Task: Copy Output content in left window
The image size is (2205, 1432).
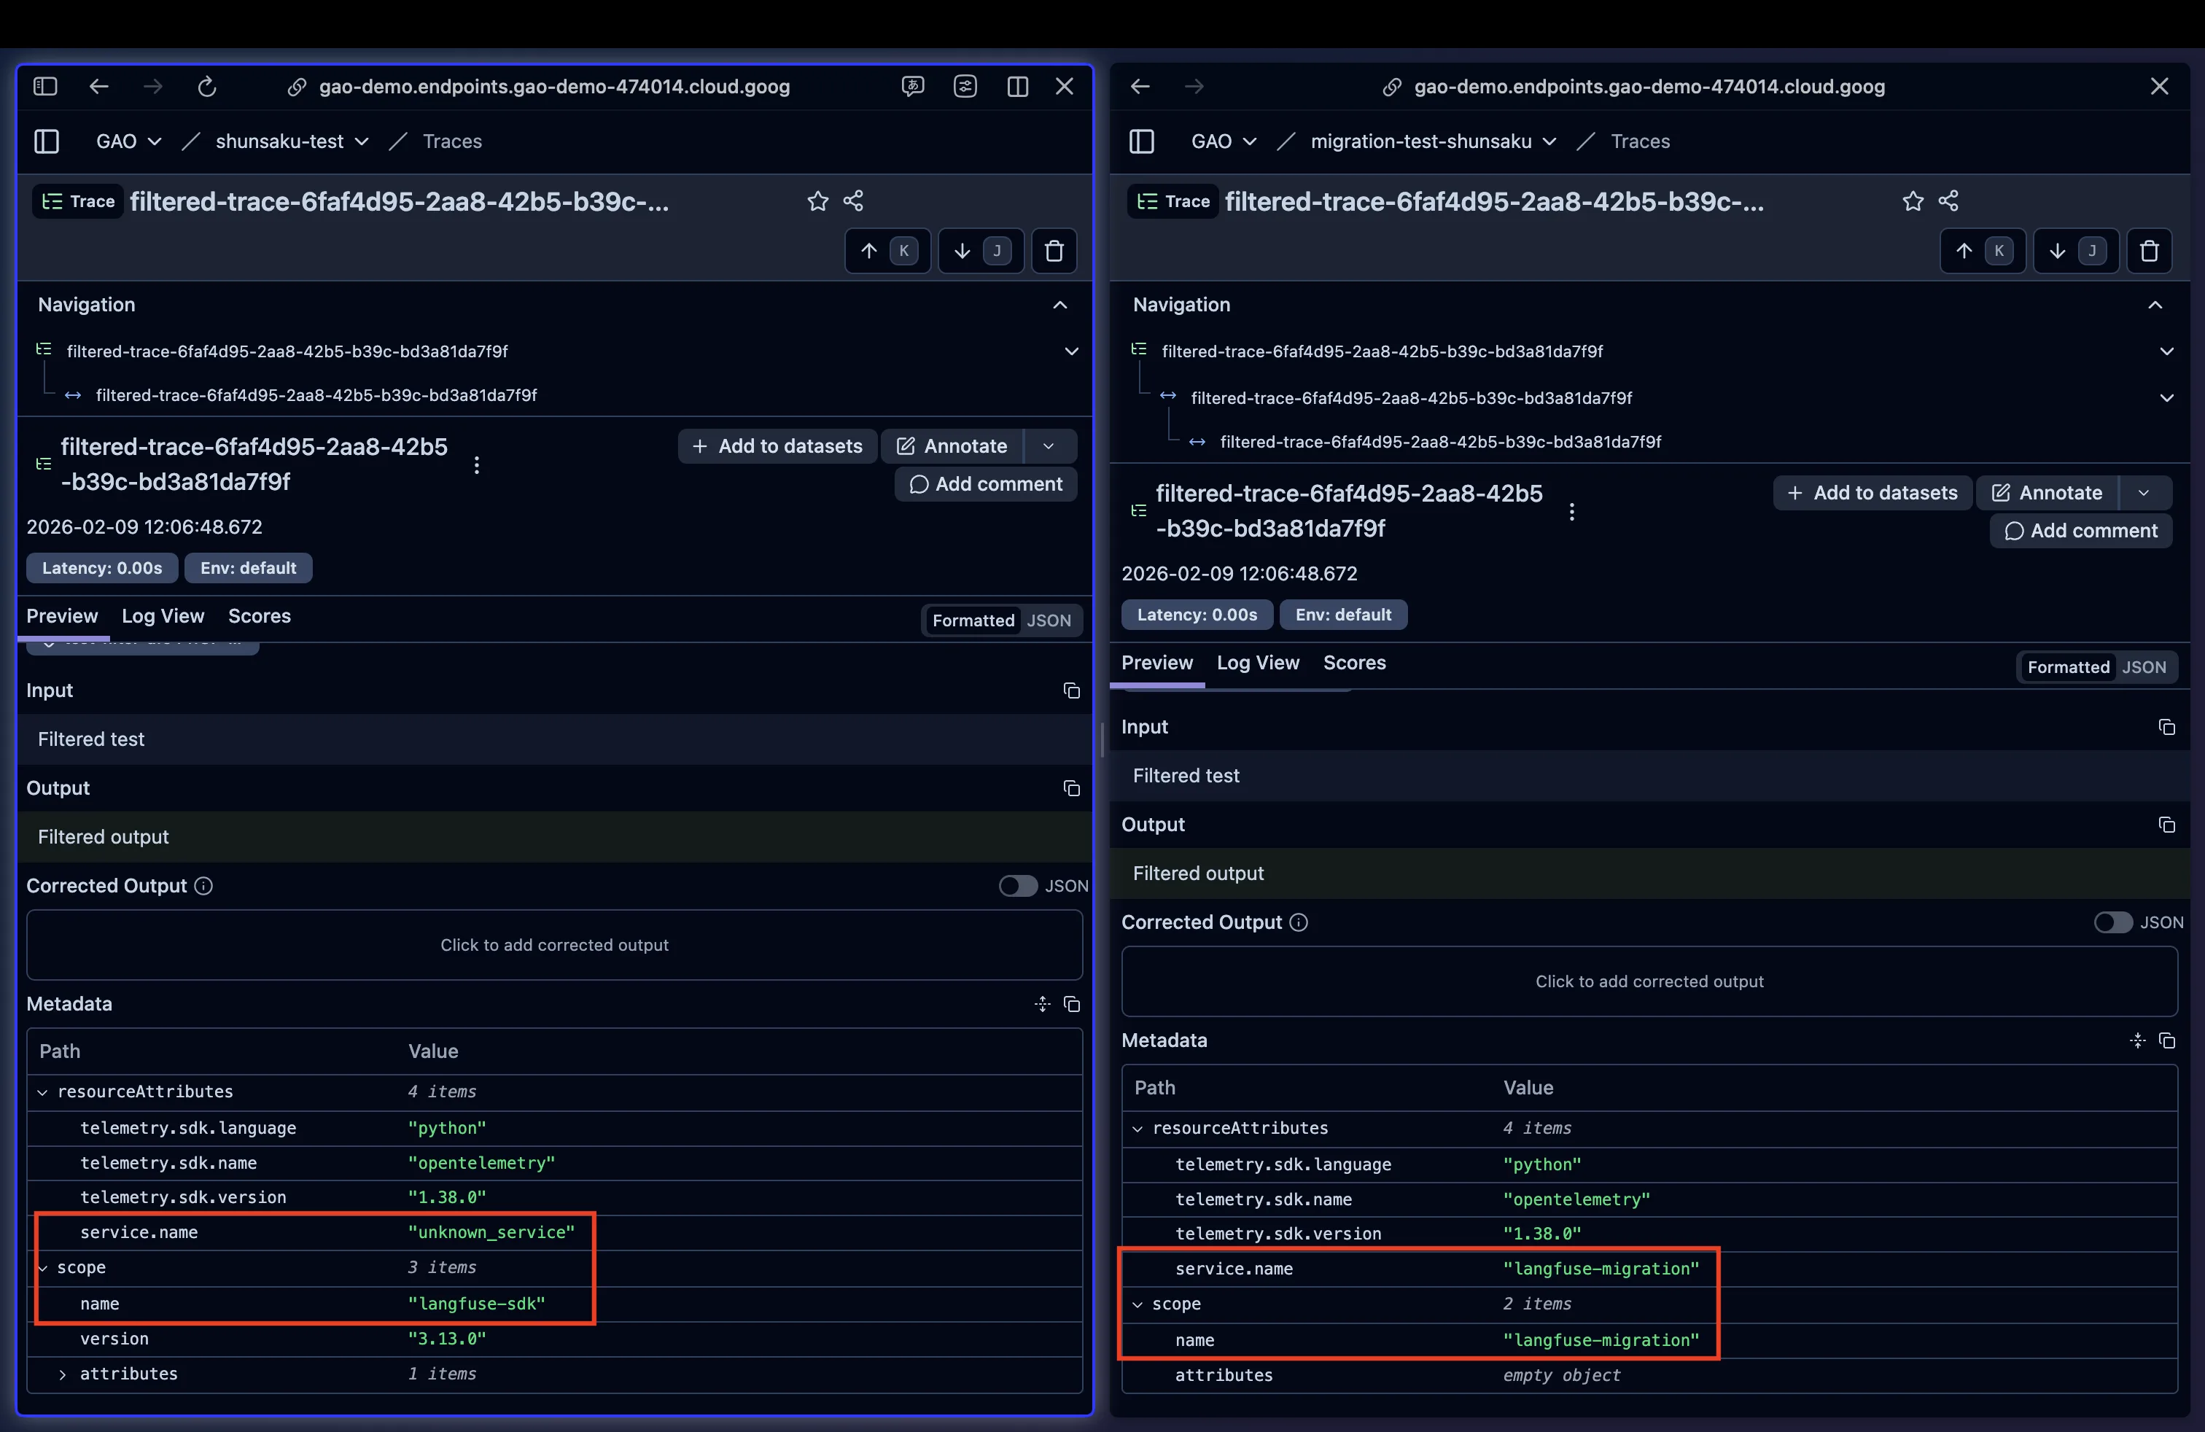Action: point(1072,788)
